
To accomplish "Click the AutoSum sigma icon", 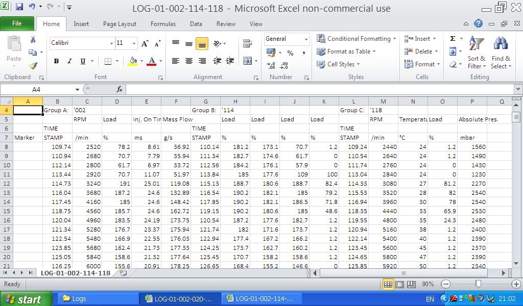I will pyautogui.click(x=453, y=39).
